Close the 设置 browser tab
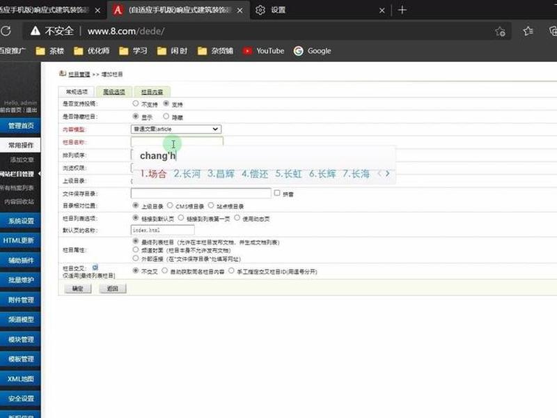Viewport: 557px width, 418px height. click(x=382, y=10)
